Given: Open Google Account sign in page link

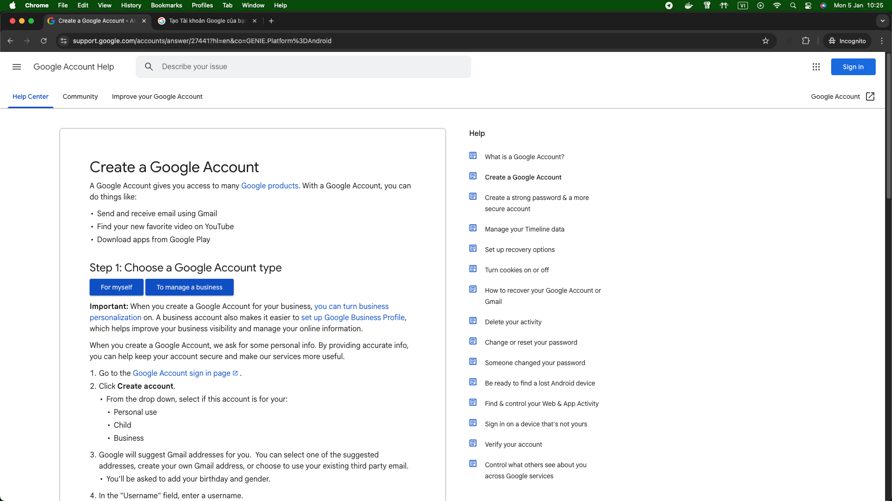Looking at the screenshot, I should click(x=182, y=373).
